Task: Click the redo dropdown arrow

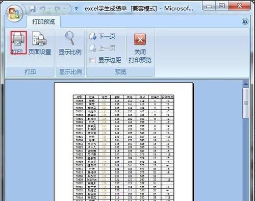Action: point(65,9)
